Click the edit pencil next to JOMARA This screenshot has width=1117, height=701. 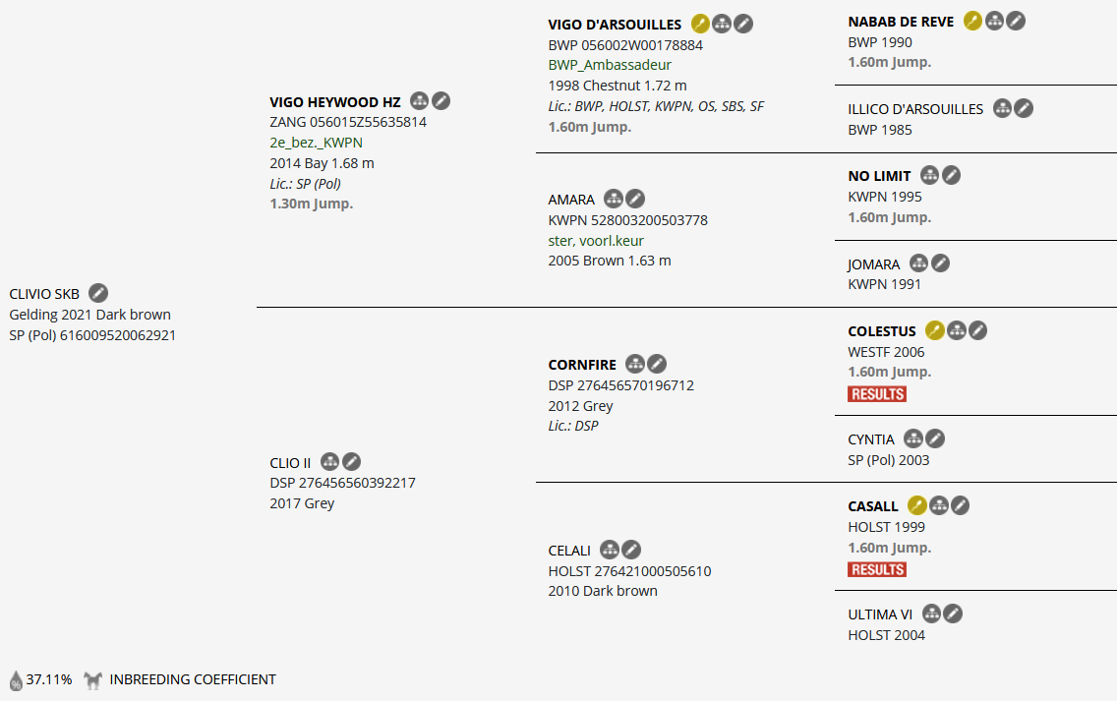[940, 263]
